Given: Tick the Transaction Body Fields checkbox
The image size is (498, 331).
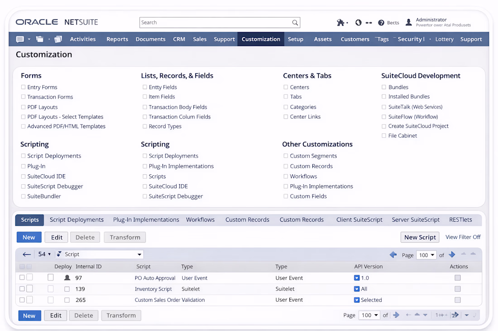Looking at the screenshot, I should point(145,107).
